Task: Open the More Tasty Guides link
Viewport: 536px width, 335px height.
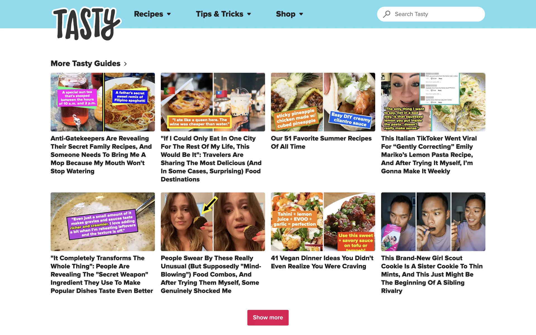Action: pos(85,64)
